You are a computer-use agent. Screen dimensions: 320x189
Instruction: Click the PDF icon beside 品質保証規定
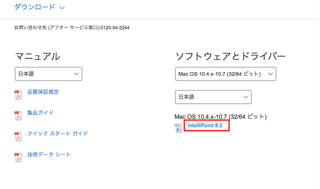(18, 94)
